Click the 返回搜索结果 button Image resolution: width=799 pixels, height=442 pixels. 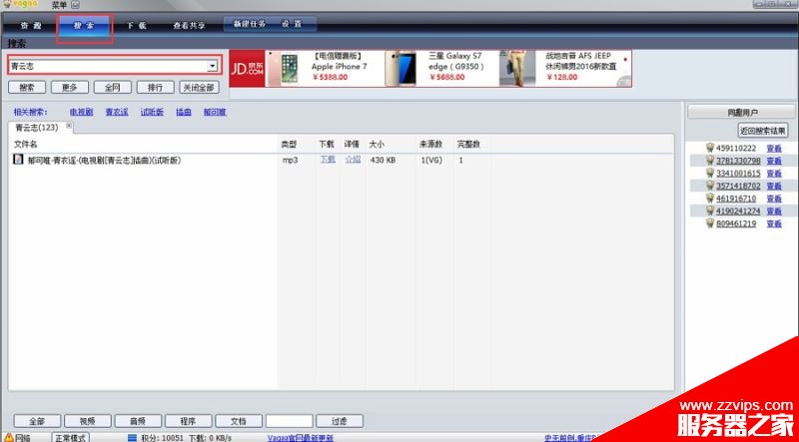763,131
